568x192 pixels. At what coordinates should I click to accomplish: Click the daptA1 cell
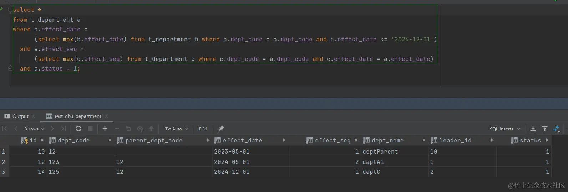coord(395,162)
